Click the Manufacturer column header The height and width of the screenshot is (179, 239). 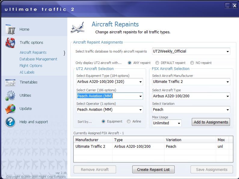tap(93, 140)
